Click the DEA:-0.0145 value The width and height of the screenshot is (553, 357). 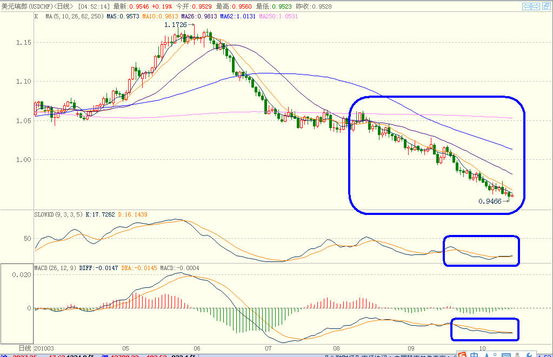click(x=139, y=268)
